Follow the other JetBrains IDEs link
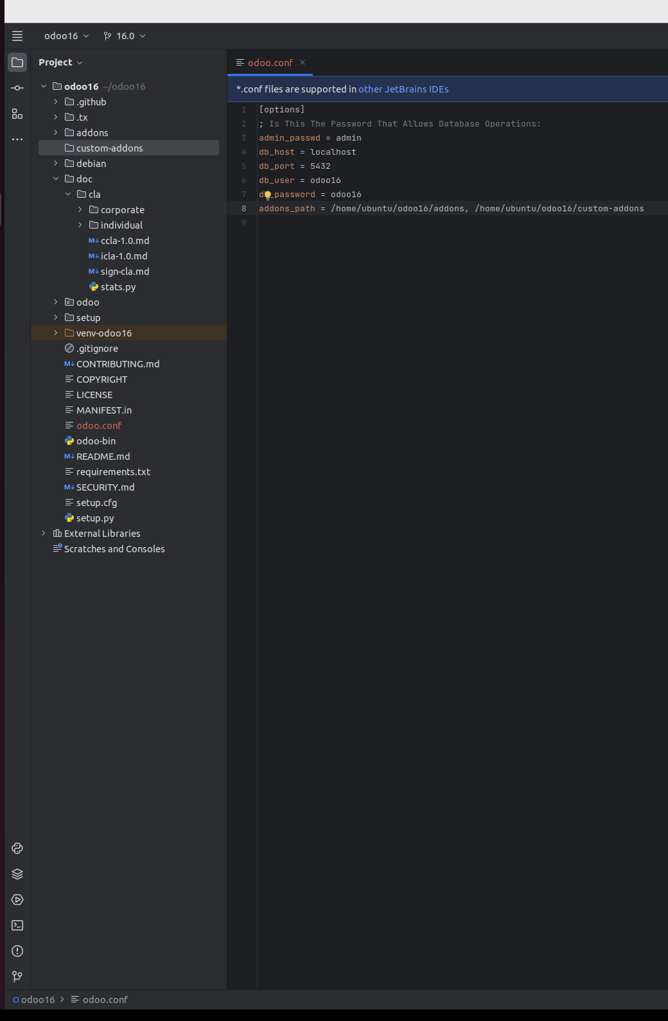Image resolution: width=668 pixels, height=1021 pixels. pos(403,89)
